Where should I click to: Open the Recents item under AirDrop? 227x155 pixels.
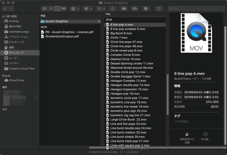tap(20, 26)
